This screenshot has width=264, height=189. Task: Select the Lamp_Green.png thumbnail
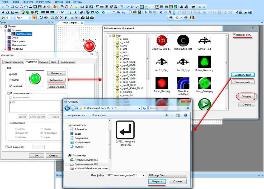click(x=204, y=84)
